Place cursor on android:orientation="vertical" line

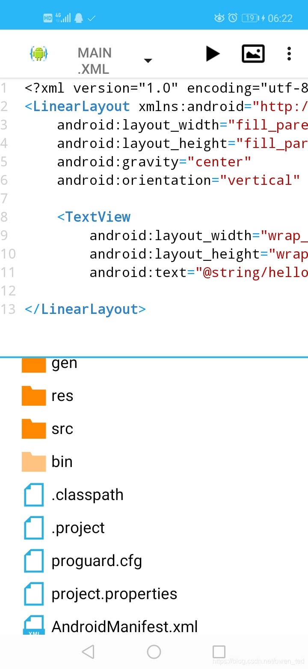point(178,180)
